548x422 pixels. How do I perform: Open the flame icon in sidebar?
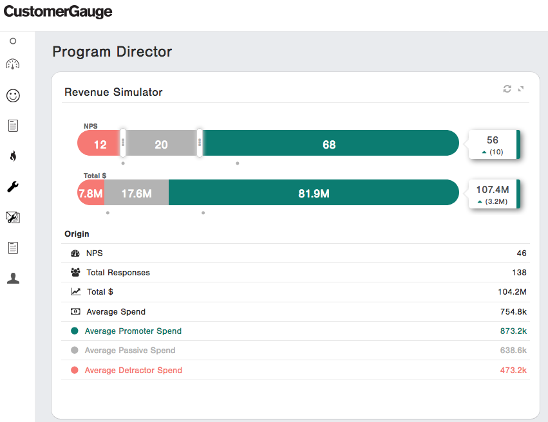pos(13,156)
